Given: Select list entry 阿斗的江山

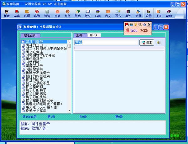Looking at the screenshot, I should [x=44, y=45].
